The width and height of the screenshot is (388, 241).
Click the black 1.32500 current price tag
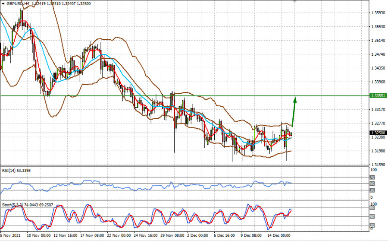point(378,133)
